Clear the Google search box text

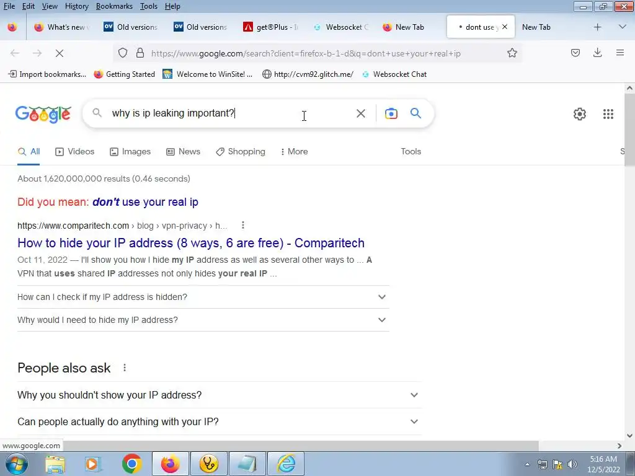[x=360, y=113]
